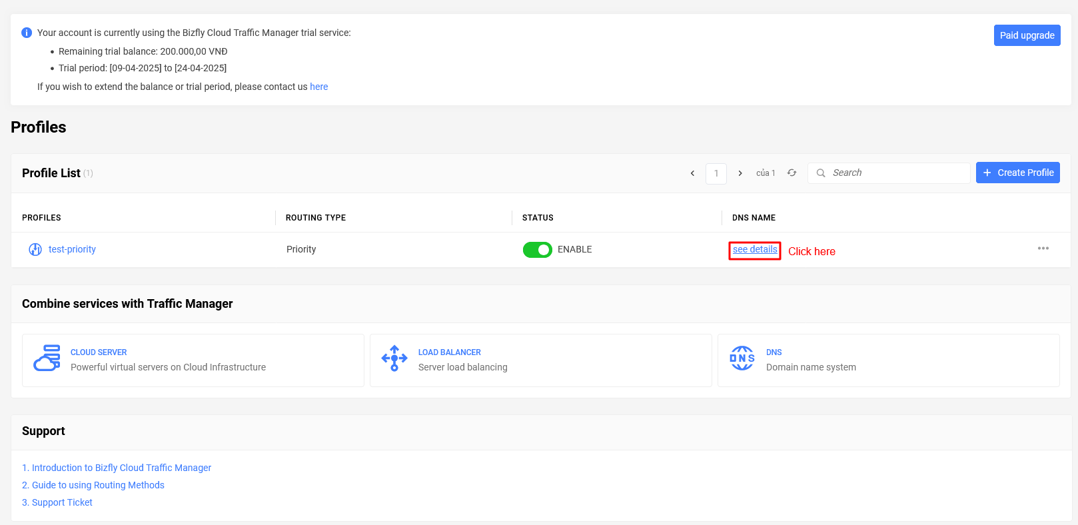This screenshot has height=525, width=1078.
Task: Click the DNS NAME column header
Action: point(754,218)
